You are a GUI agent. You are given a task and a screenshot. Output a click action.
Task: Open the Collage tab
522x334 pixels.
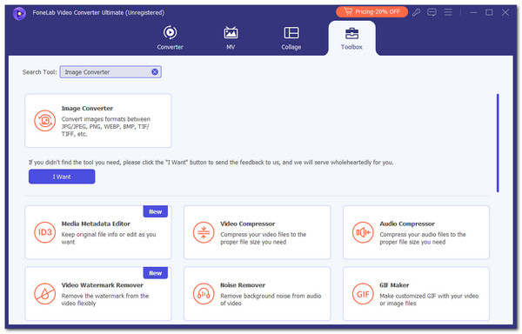tap(291, 37)
